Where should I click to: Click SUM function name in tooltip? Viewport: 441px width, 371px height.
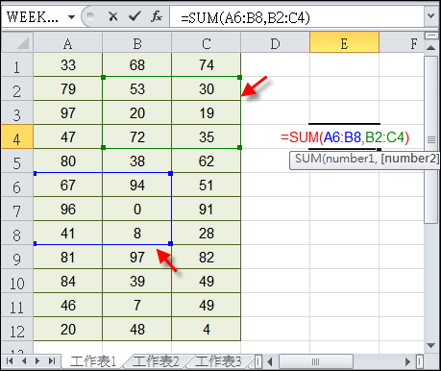307,159
